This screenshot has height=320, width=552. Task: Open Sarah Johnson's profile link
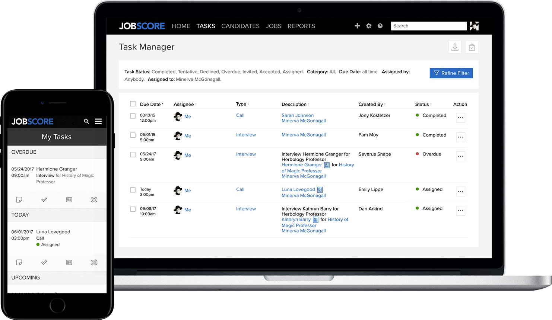click(298, 115)
